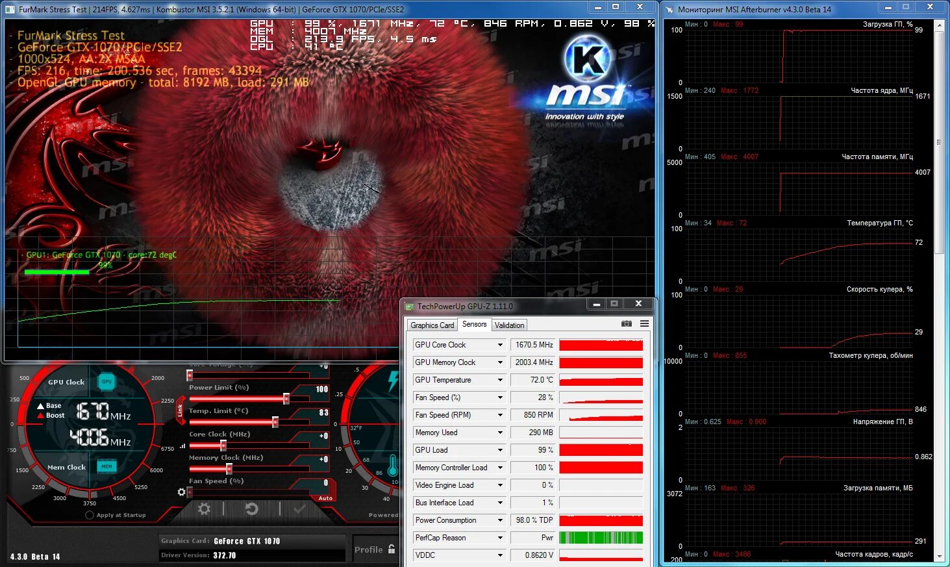Click the profile lock icon in Afterburner
The width and height of the screenshot is (950, 567).
(392, 549)
